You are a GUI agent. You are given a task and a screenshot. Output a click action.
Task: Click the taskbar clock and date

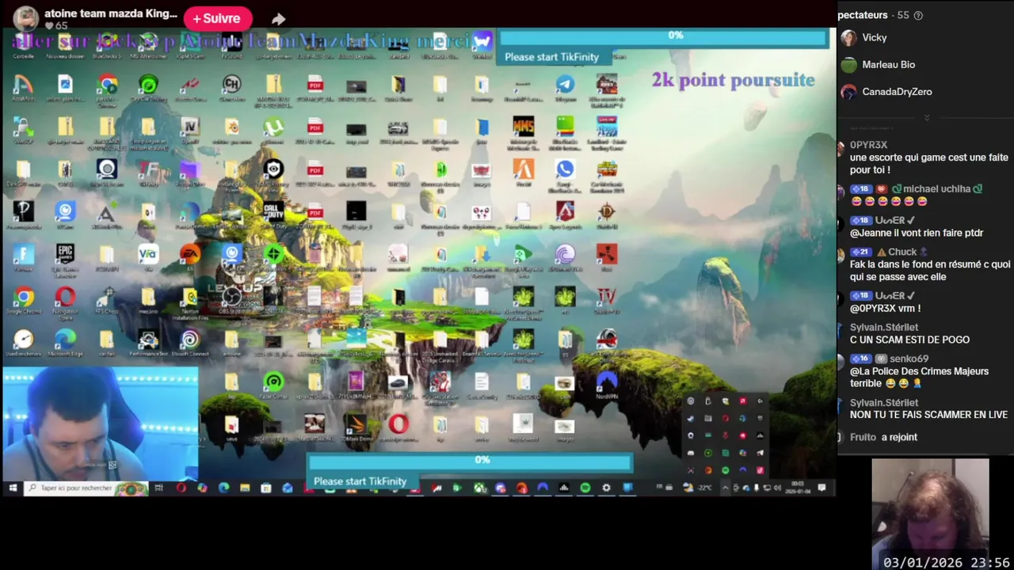pos(798,488)
